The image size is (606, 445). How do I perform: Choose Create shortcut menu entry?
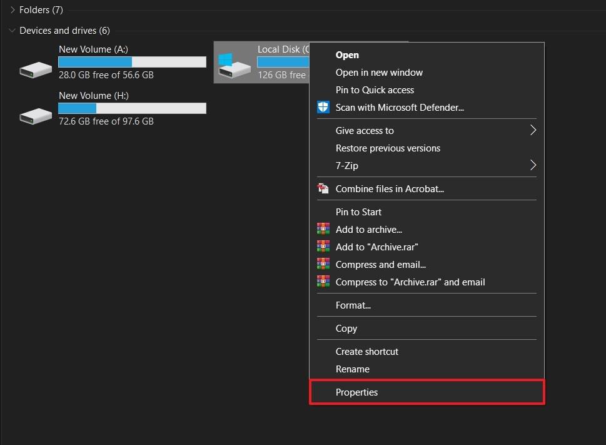coord(367,352)
